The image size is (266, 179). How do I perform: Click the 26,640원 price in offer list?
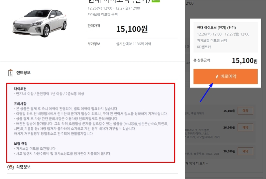tap(229, 127)
